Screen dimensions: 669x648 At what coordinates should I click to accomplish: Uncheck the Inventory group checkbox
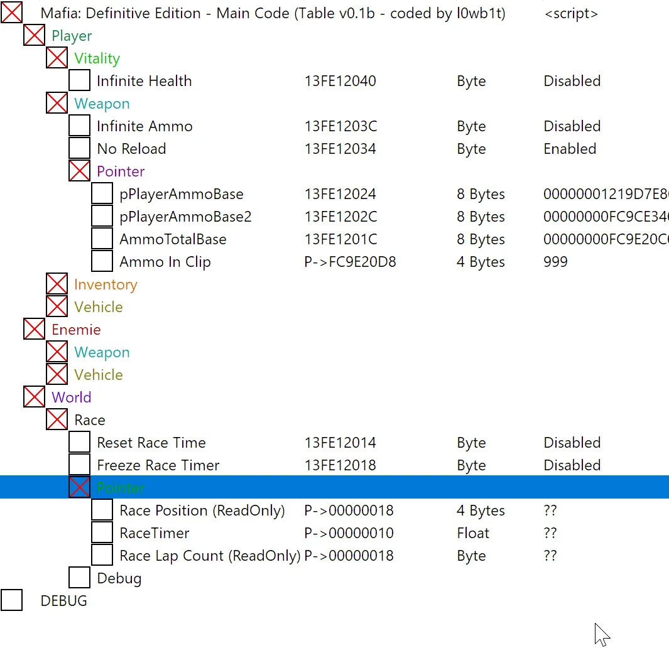pos(57,284)
